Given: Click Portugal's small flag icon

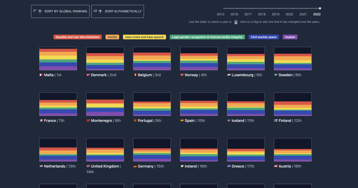Looking at the screenshot, I should [135, 121].
